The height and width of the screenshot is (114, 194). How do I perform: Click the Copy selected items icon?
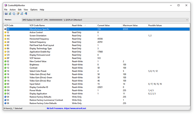click(14, 14)
